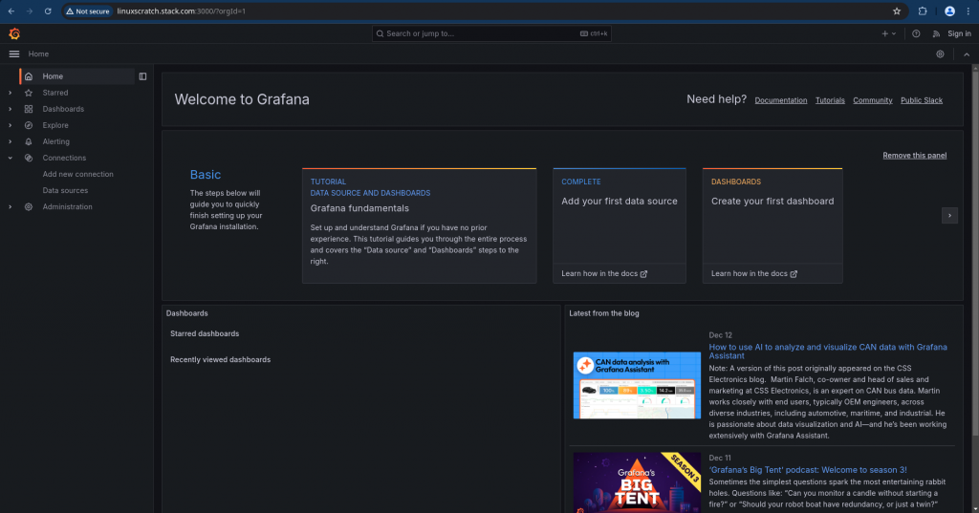Click the Alerting bell icon
979x513 pixels.
(29, 141)
